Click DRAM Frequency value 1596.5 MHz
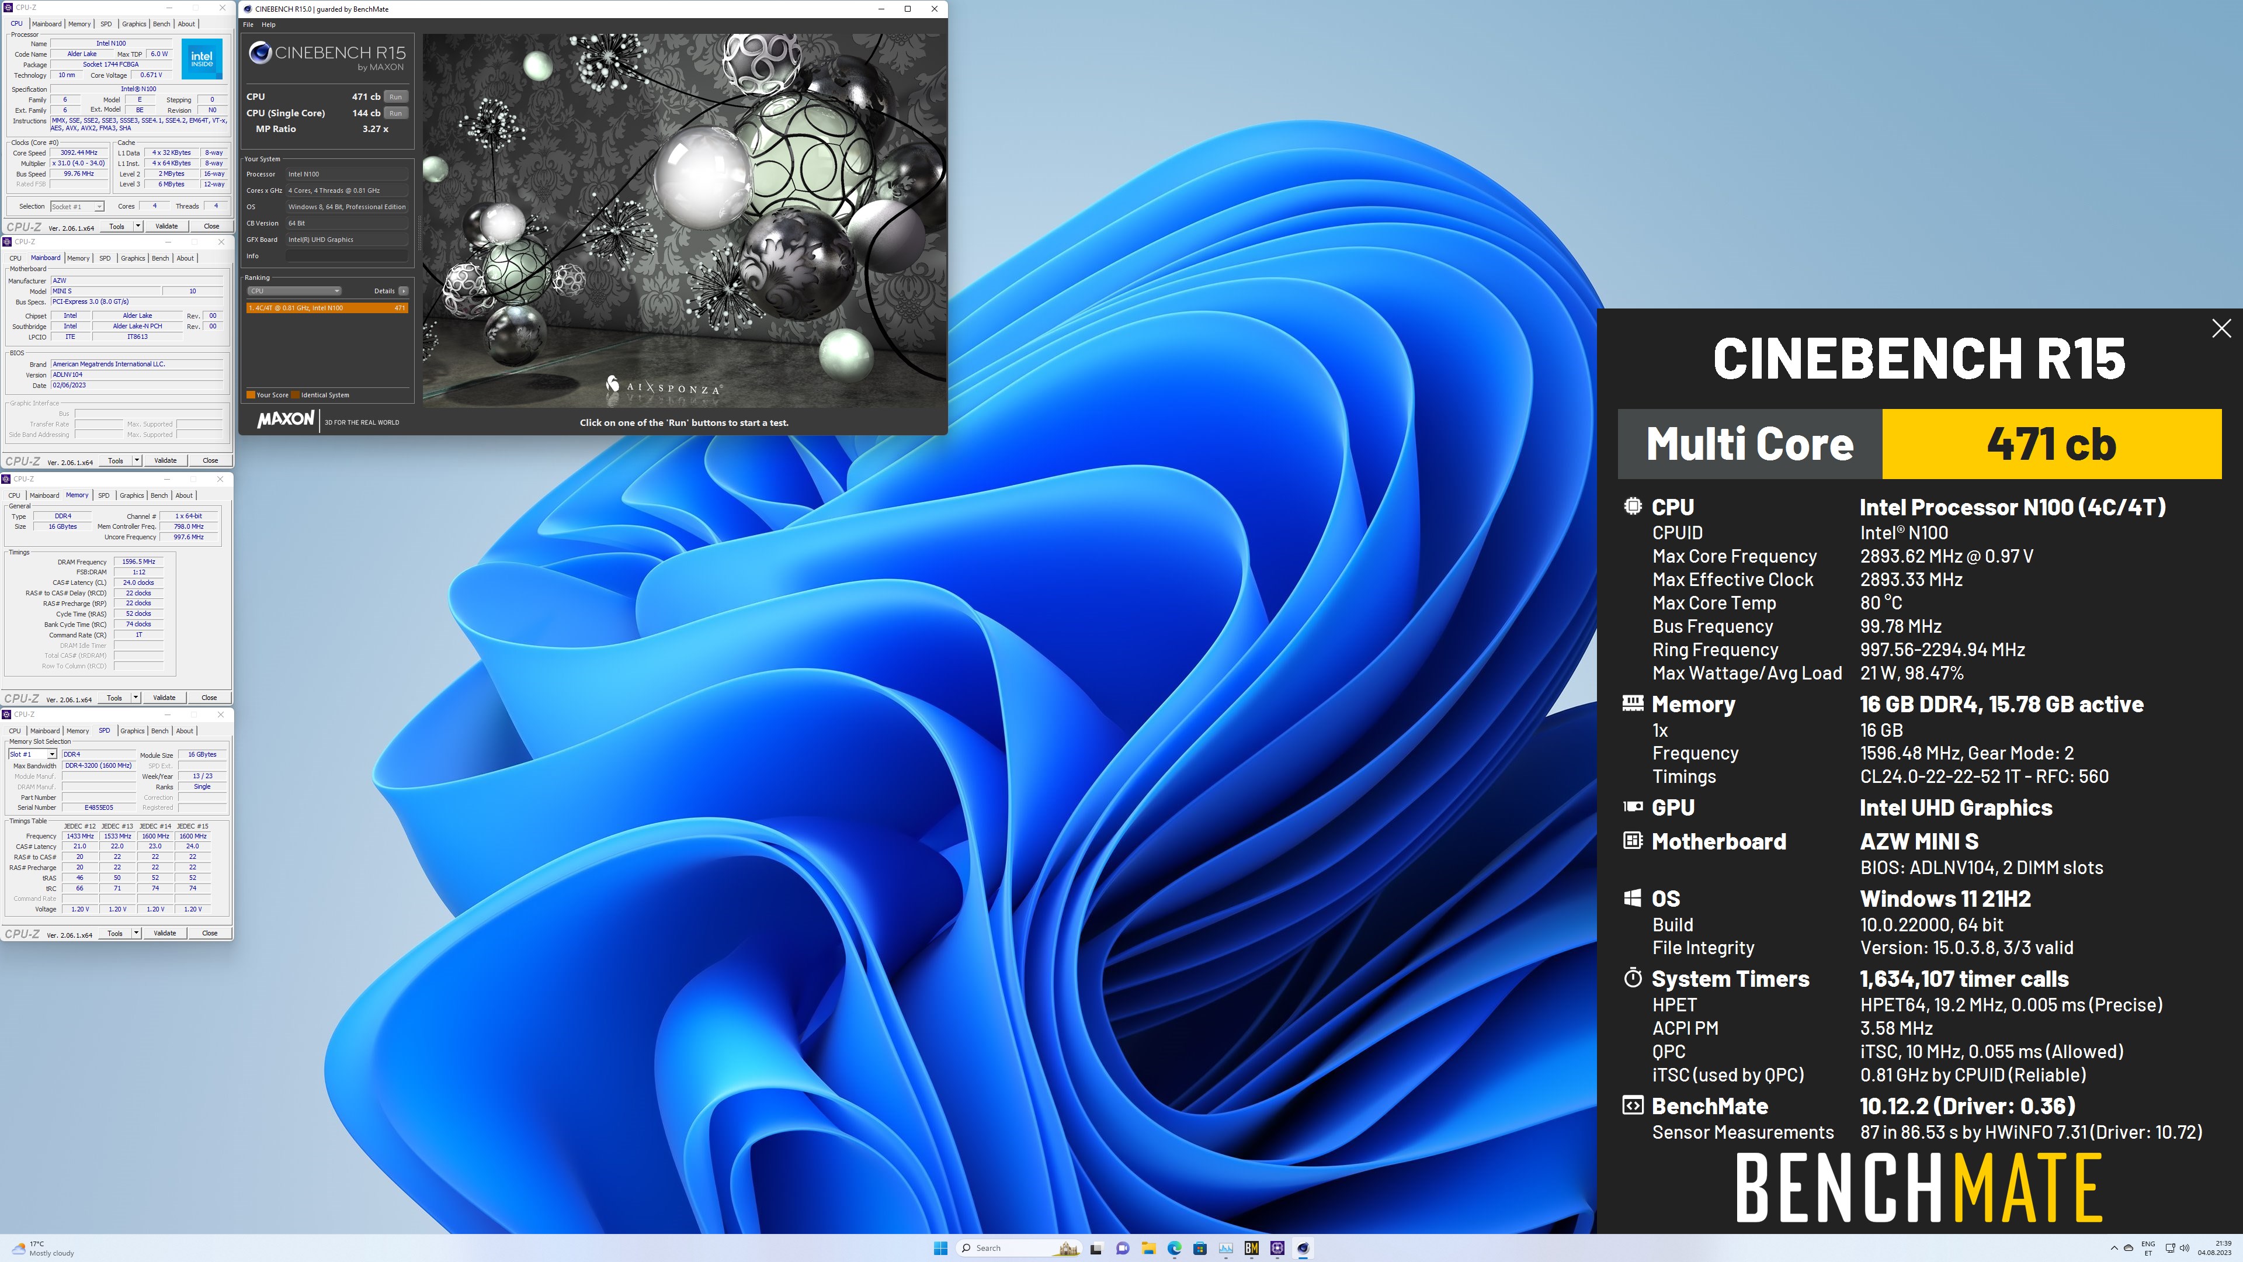This screenshot has width=2243, height=1262. (x=138, y=561)
